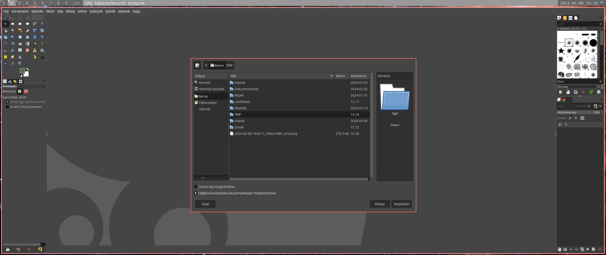
Task: Go back with the path bar arrow
Action: [x=206, y=65]
